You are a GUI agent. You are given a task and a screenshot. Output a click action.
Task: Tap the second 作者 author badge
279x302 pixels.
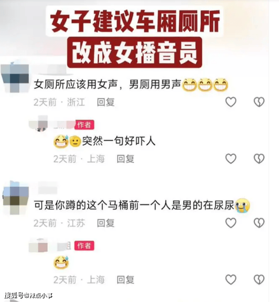tap(84, 246)
